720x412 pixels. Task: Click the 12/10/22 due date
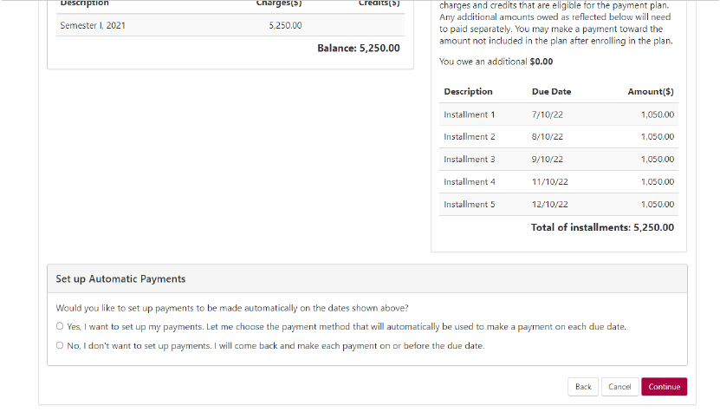(549, 205)
